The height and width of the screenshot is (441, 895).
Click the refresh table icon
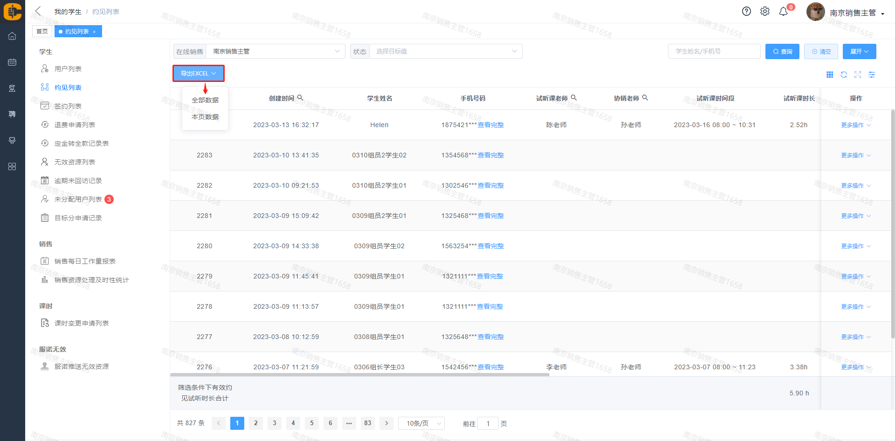[x=844, y=75]
